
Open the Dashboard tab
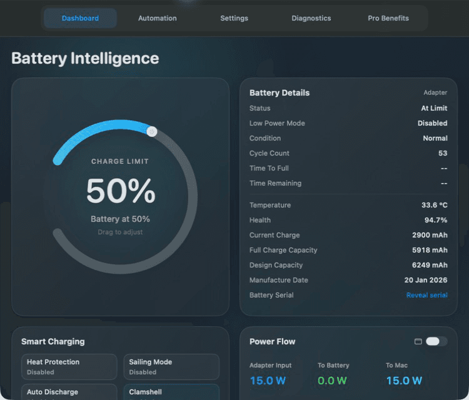coord(80,18)
